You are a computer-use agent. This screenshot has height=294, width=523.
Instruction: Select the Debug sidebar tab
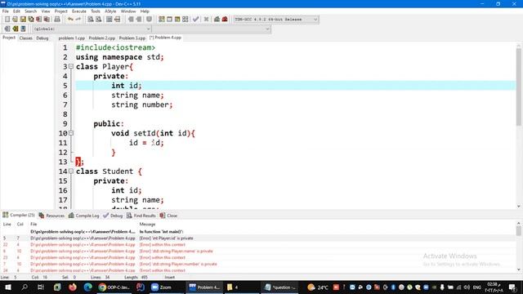(x=42, y=38)
